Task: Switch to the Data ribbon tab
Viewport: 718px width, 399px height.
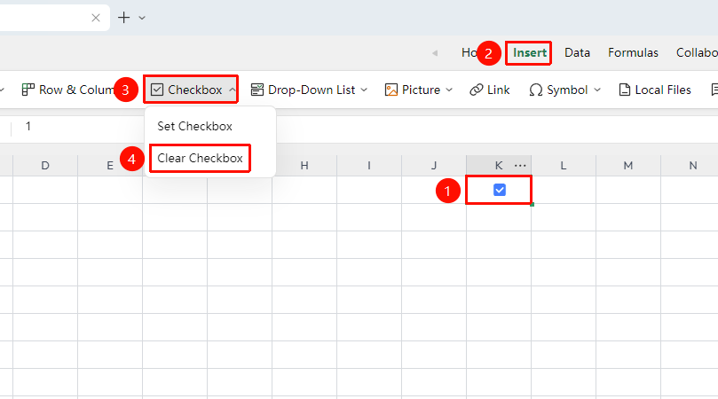Action: point(577,52)
